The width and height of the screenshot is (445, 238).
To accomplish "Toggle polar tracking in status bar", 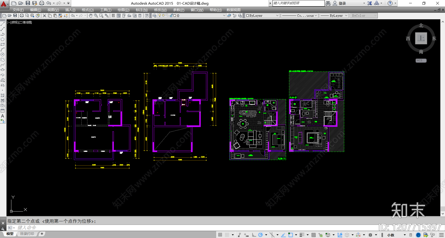I will pyautogui.click(x=260, y=235).
